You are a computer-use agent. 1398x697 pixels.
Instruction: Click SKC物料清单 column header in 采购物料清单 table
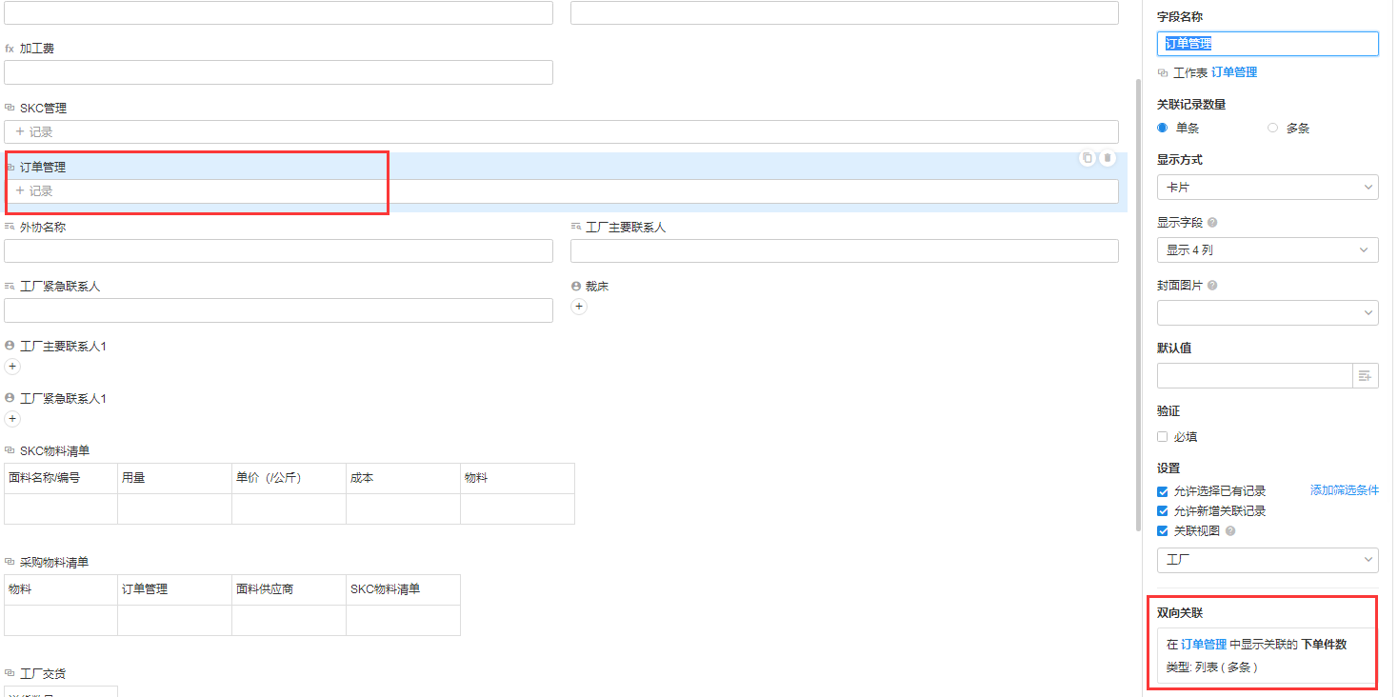(404, 589)
